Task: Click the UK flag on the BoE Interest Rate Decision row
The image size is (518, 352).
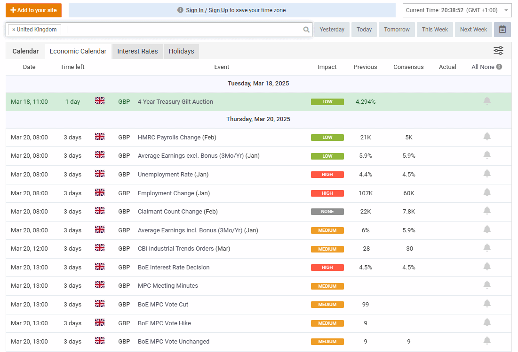Action: [99, 266]
